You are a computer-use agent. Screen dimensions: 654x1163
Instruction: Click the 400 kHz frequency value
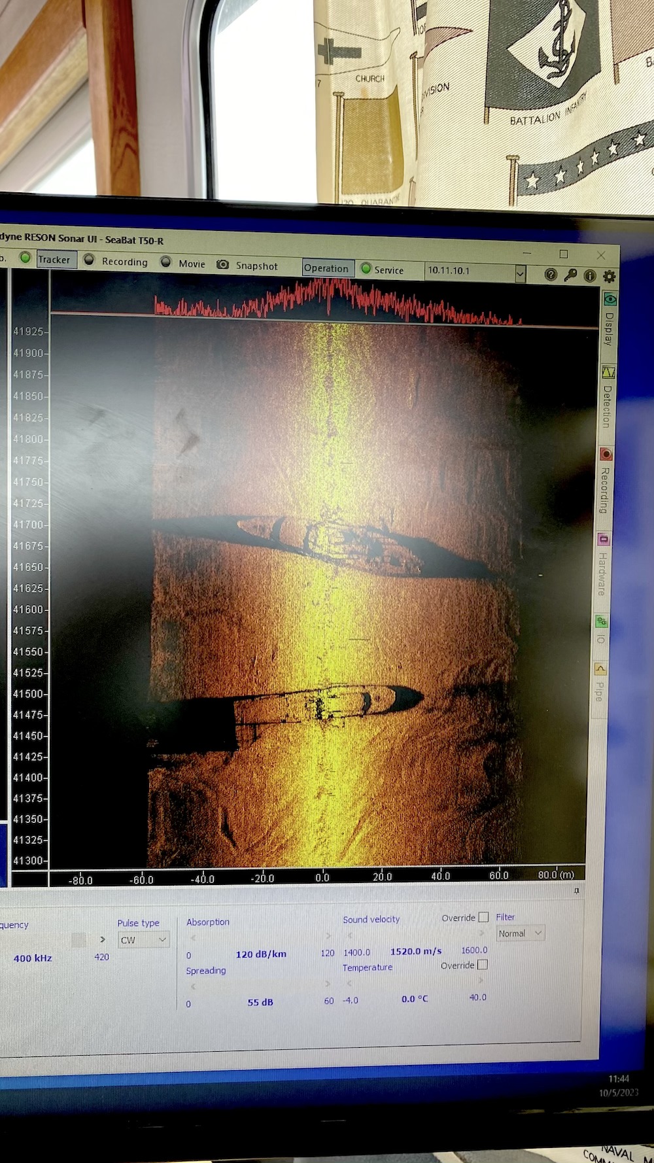[33, 958]
